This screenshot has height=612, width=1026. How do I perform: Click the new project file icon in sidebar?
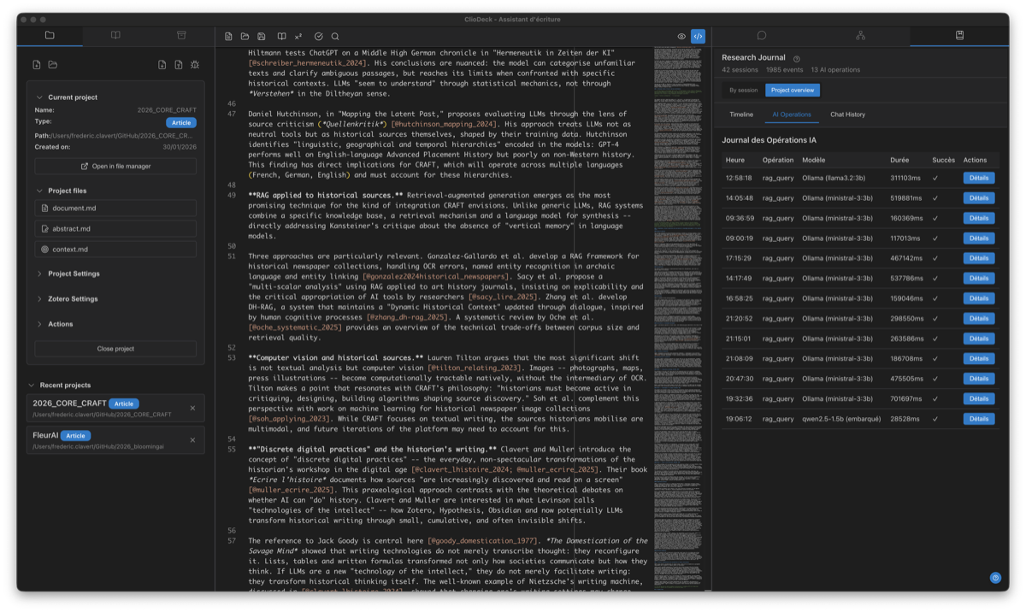[x=37, y=65]
